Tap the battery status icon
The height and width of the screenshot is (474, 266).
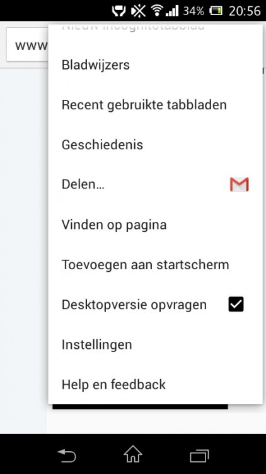tap(216, 11)
